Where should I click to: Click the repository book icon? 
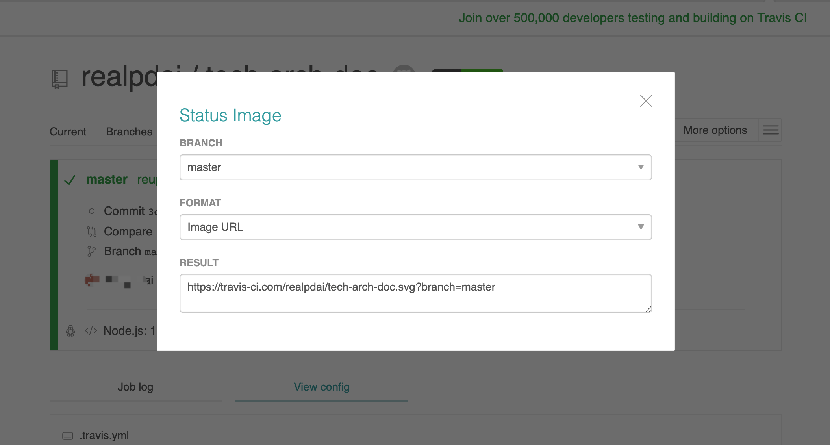(x=59, y=79)
